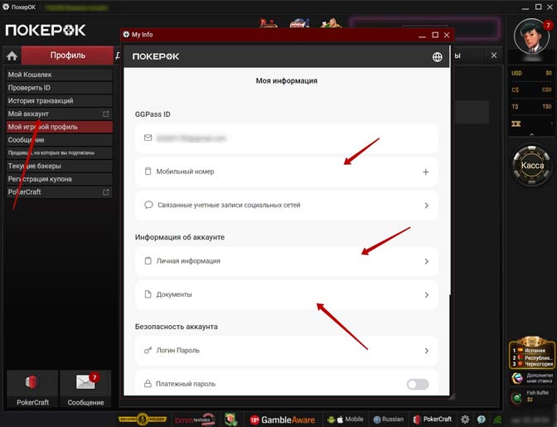The image size is (557, 427).
Task: Expand Связанные учетные записи социальных сетей
Action: click(286, 205)
